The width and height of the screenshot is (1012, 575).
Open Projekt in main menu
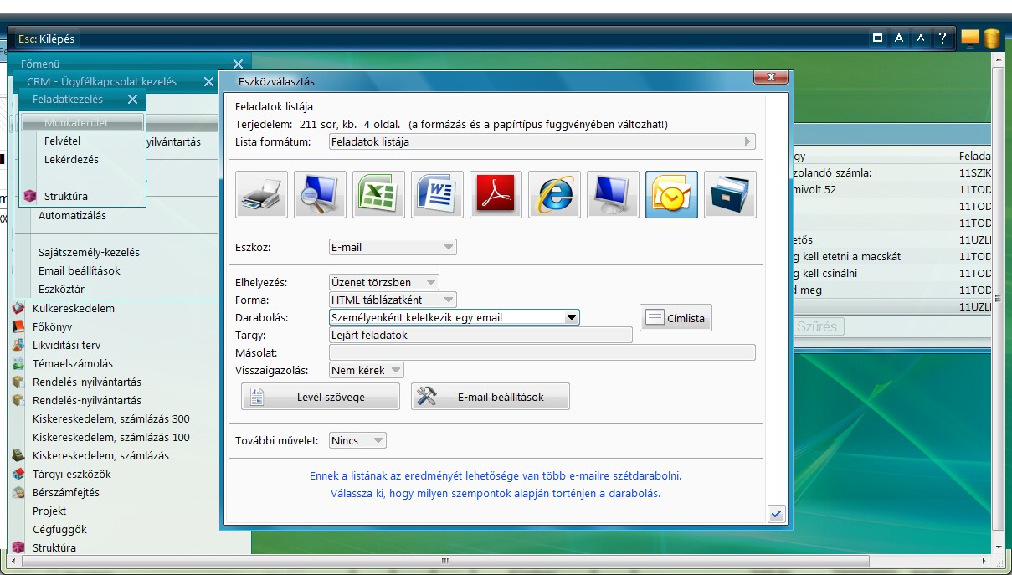pos(49,511)
